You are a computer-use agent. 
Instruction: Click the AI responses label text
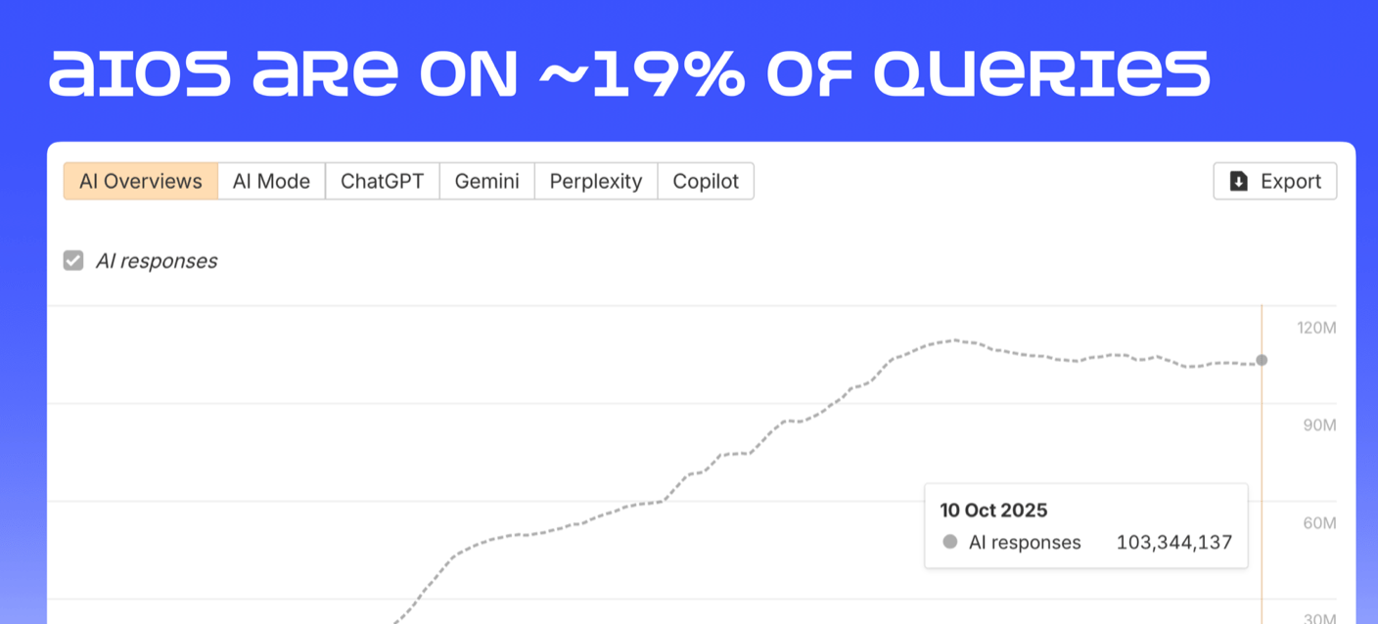[157, 260]
